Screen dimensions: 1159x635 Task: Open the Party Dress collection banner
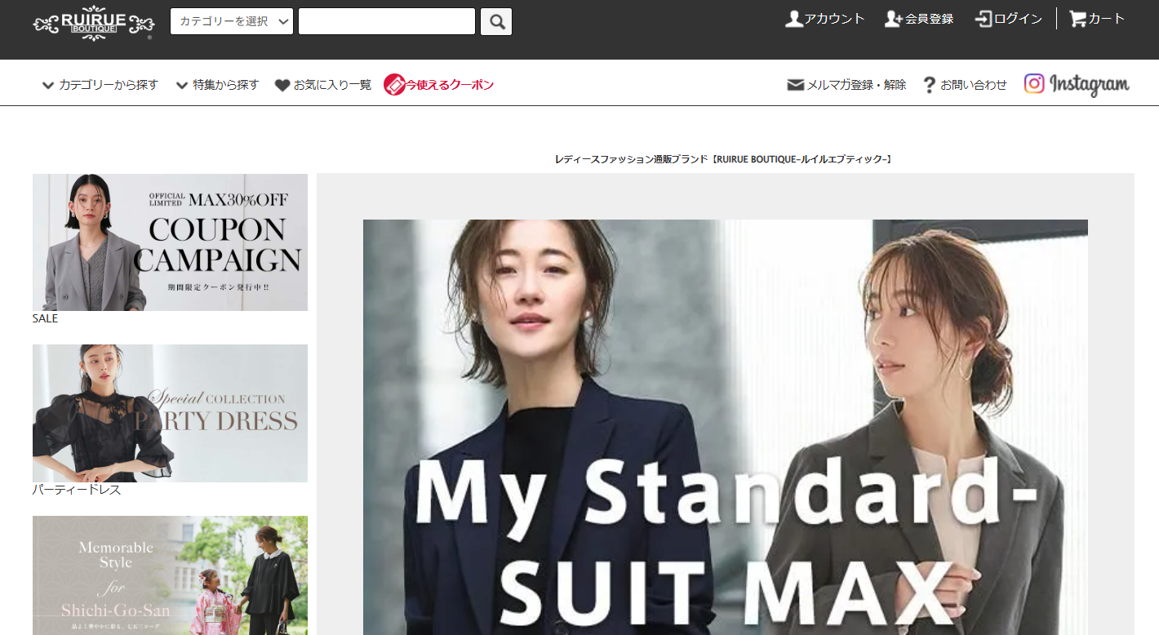click(170, 413)
